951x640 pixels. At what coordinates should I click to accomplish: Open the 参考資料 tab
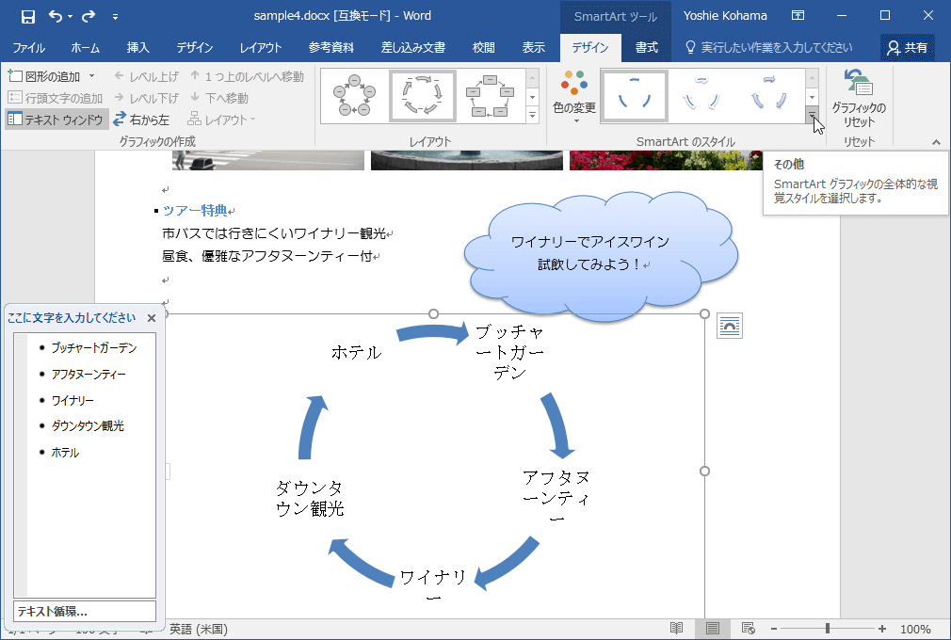pos(331,48)
